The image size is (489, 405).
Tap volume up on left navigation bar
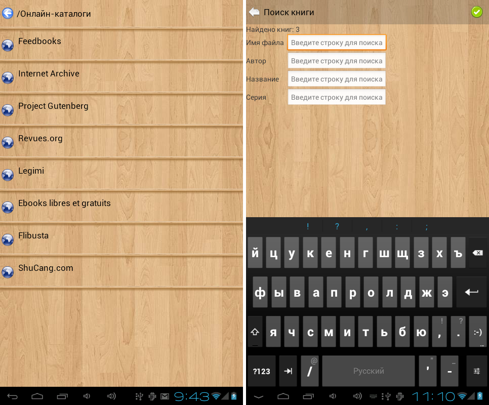(111, 396)
